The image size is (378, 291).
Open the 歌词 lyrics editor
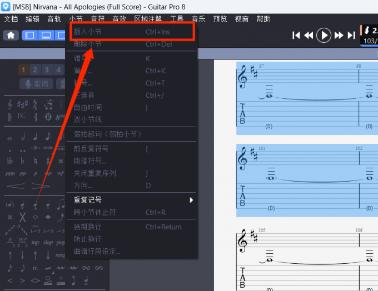click(36, 84)
